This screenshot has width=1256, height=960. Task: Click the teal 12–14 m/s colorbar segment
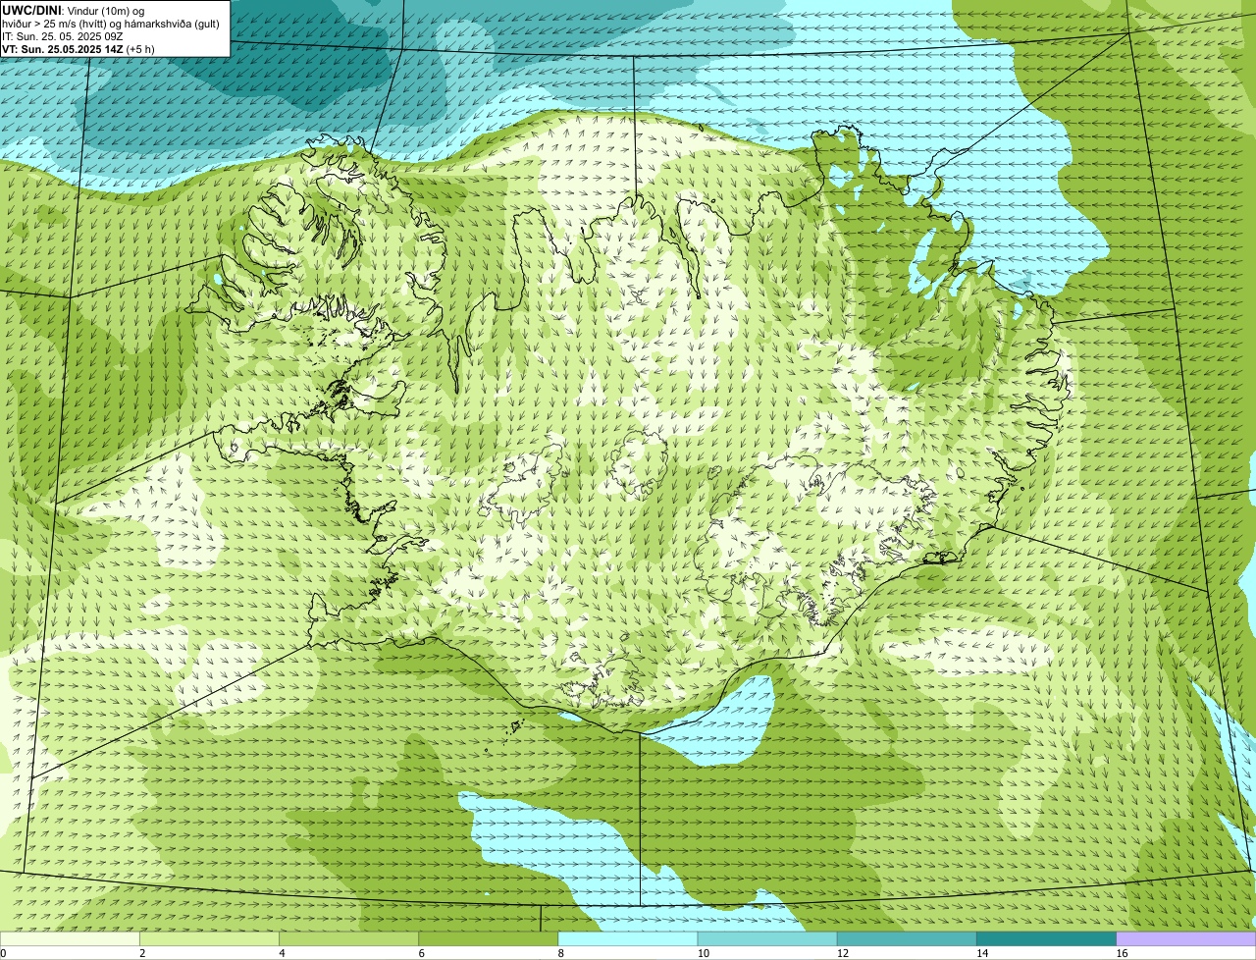click(907, 938)
